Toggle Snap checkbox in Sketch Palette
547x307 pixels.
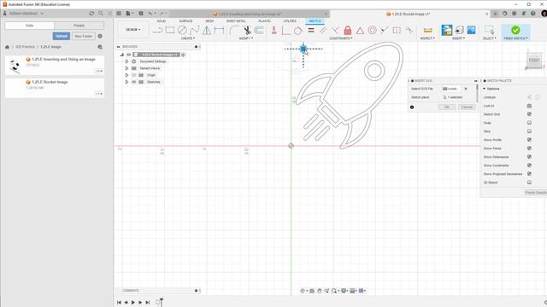coord(529,123)
